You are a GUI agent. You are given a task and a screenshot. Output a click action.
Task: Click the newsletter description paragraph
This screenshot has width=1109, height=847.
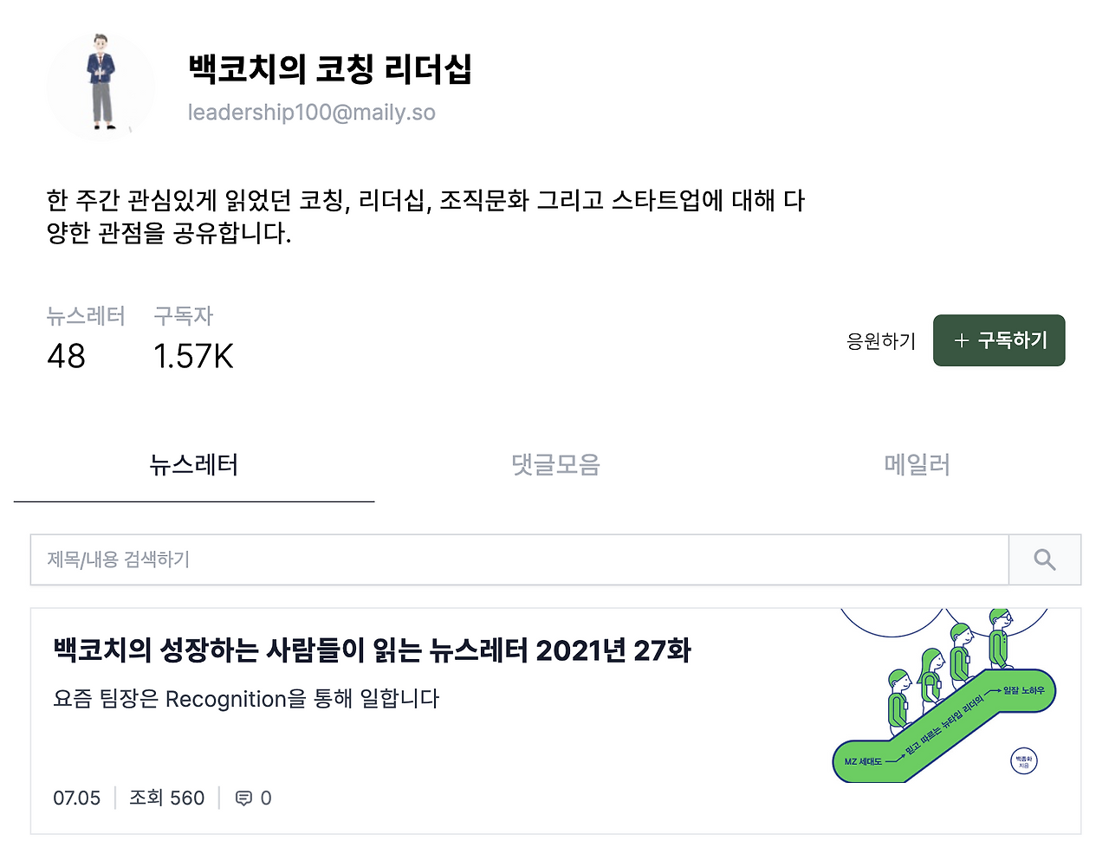click(425, 217)
